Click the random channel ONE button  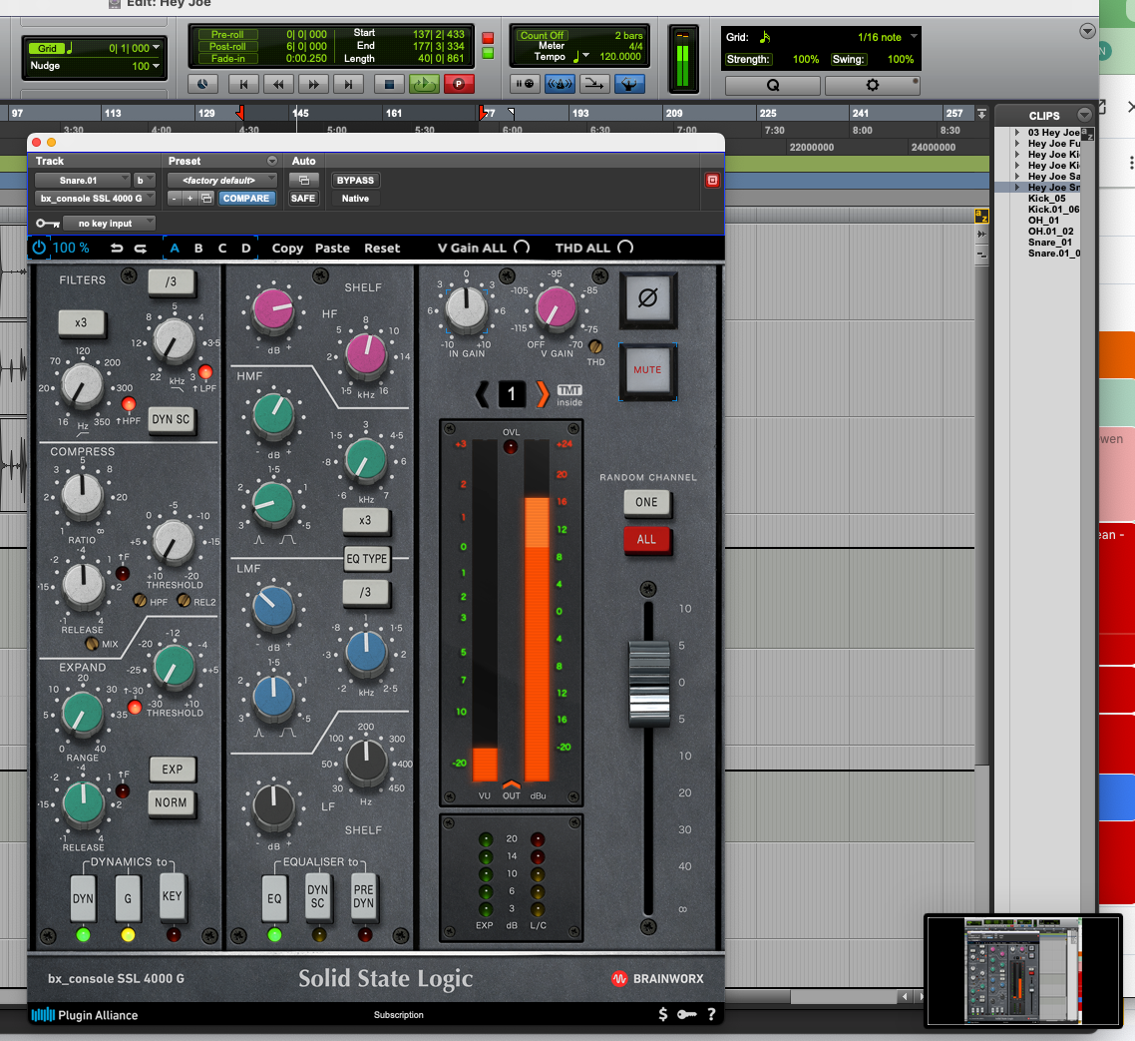tap(647, 502)
